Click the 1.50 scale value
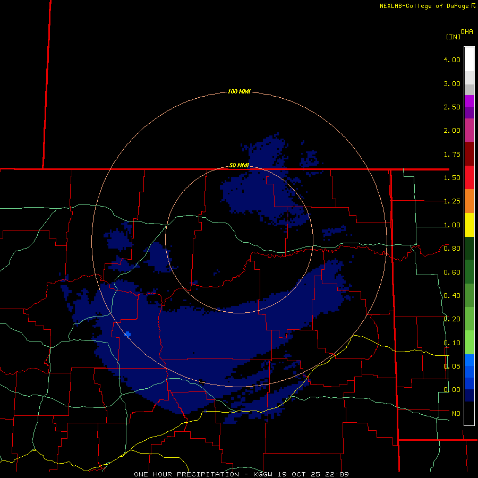 (452, 178)
